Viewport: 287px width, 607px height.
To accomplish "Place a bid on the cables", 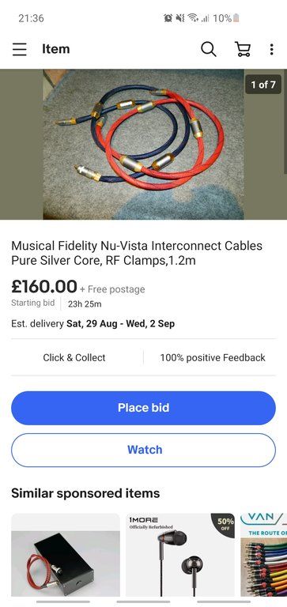I will point(143,408).
